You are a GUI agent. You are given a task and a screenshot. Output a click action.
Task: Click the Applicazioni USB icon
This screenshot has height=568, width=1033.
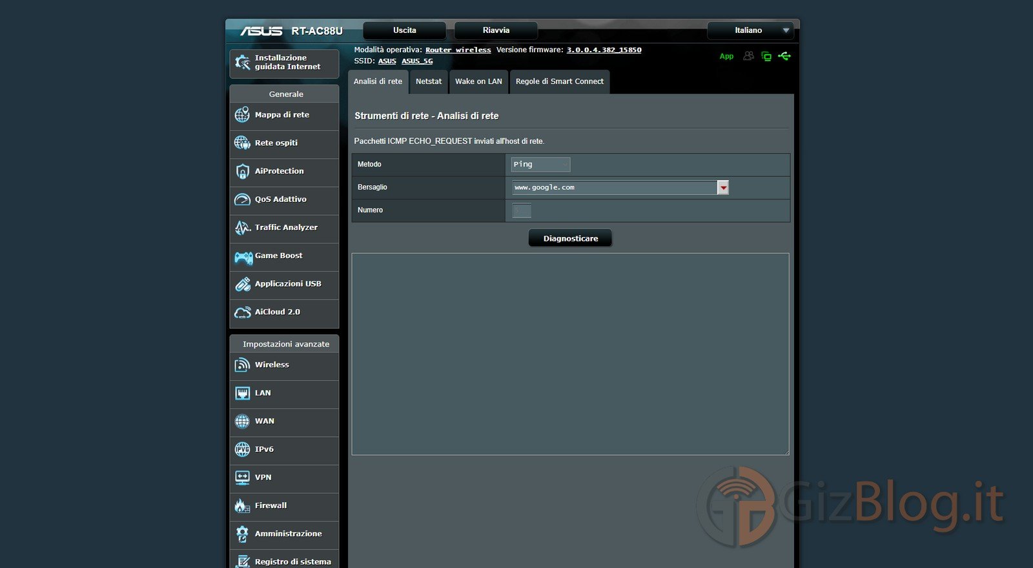(x=242, y=284)
